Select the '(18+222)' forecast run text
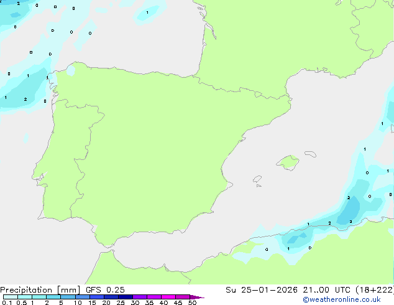This screenshot has height=305, width=394. (x=374, y=290)
